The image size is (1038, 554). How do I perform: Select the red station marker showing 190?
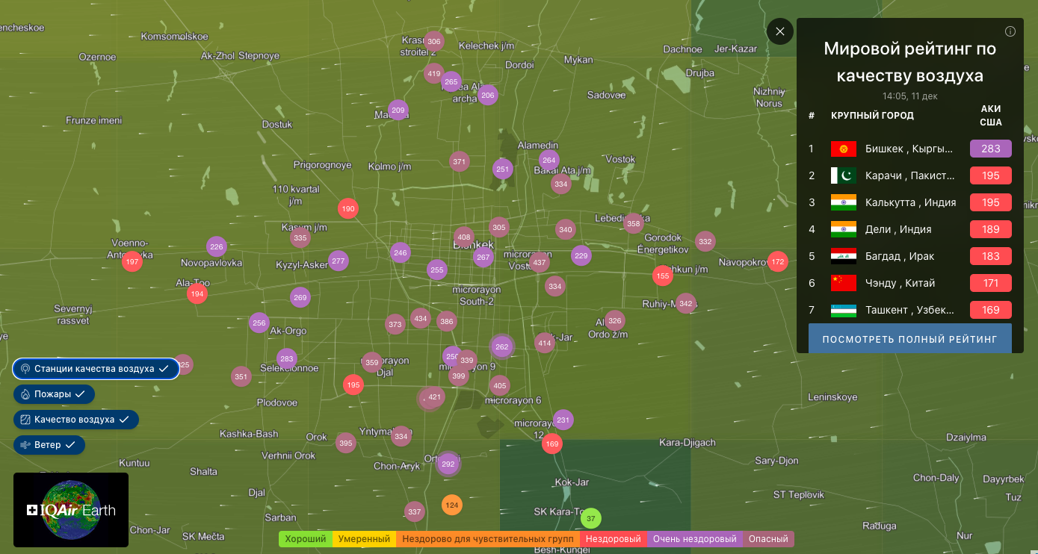pyautogui.click(x=347, y=209)
